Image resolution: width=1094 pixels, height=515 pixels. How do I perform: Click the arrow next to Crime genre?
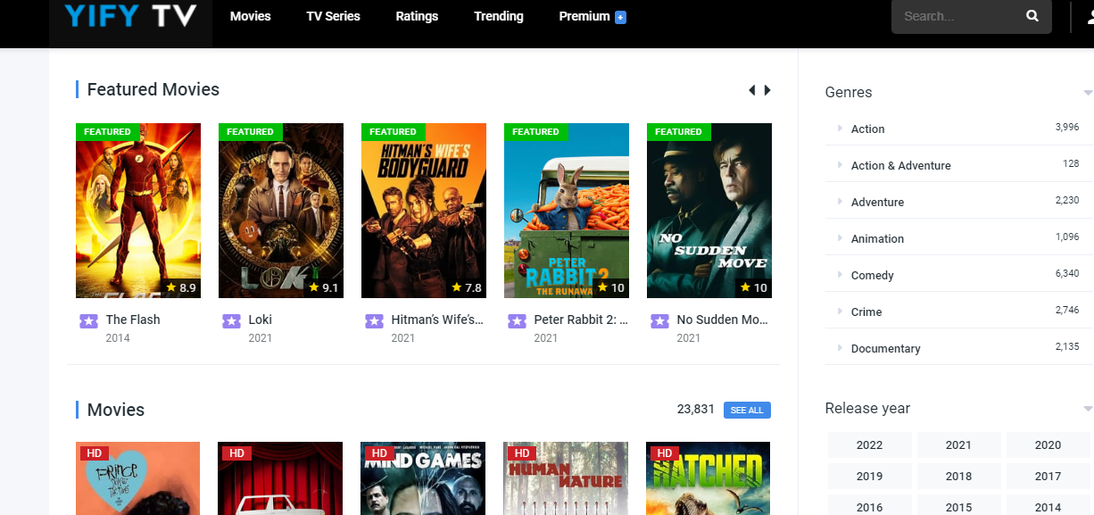click(x=840, y=311)
